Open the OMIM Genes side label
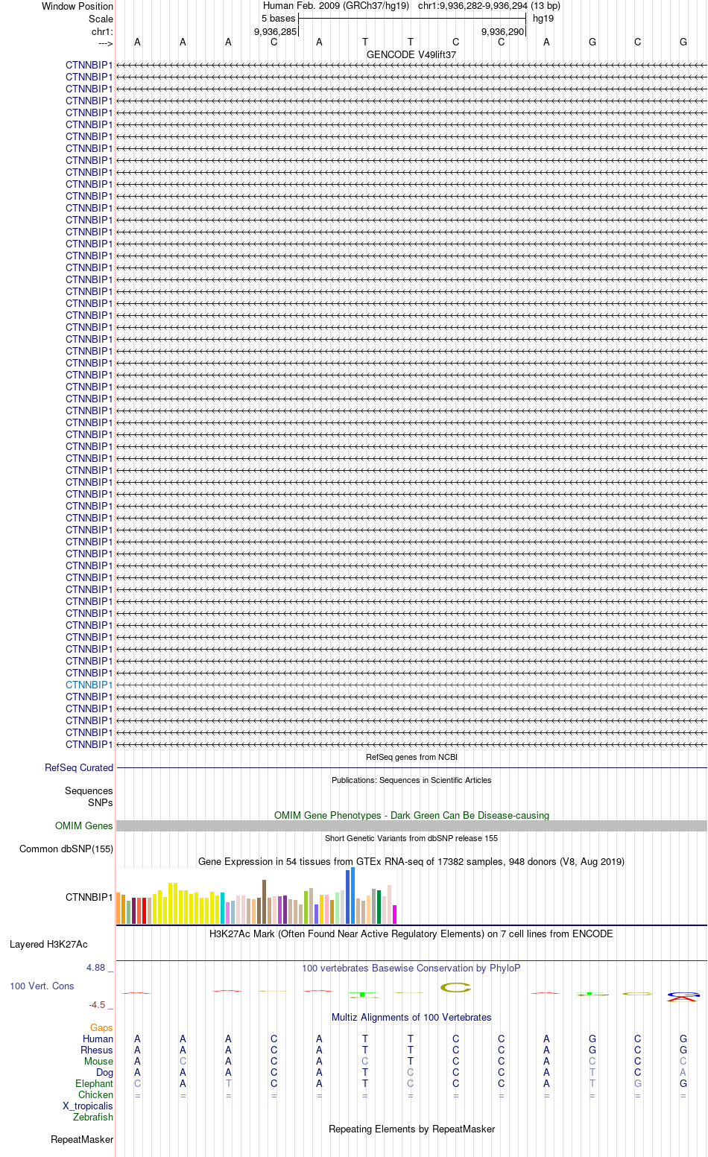Image resolution: width=708 pixels, height=1157 pixels. (x=84, y=825)
